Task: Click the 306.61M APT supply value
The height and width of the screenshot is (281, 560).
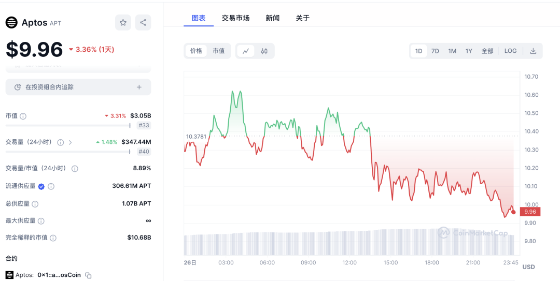Action: 131,186
